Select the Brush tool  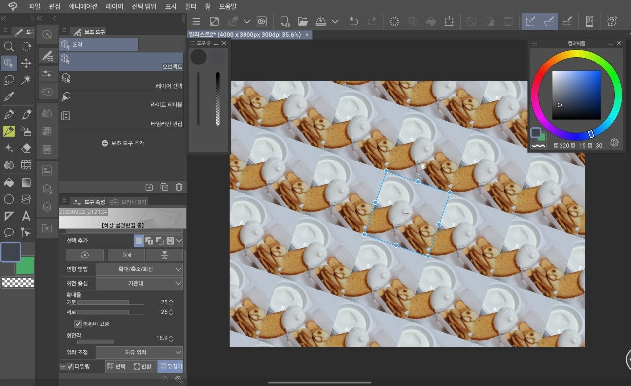(26, 115)
